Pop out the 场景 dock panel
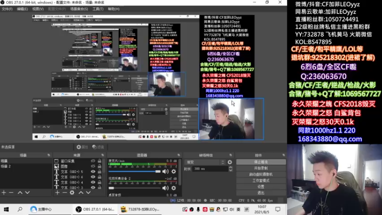The image size is (382, 215). [49, 155]
